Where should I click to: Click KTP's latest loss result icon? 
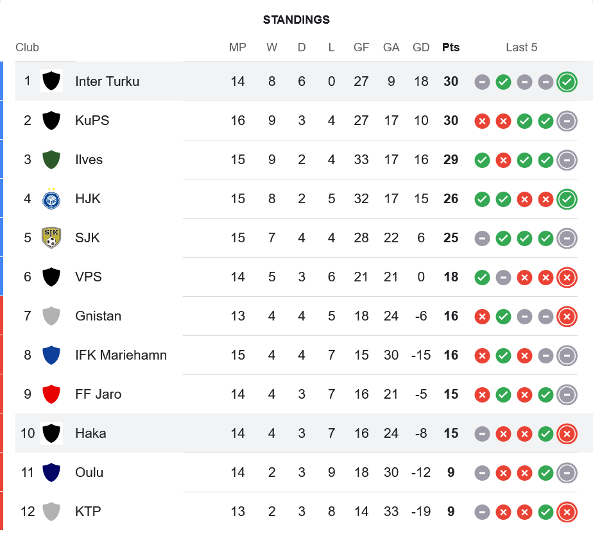(567, 512)
